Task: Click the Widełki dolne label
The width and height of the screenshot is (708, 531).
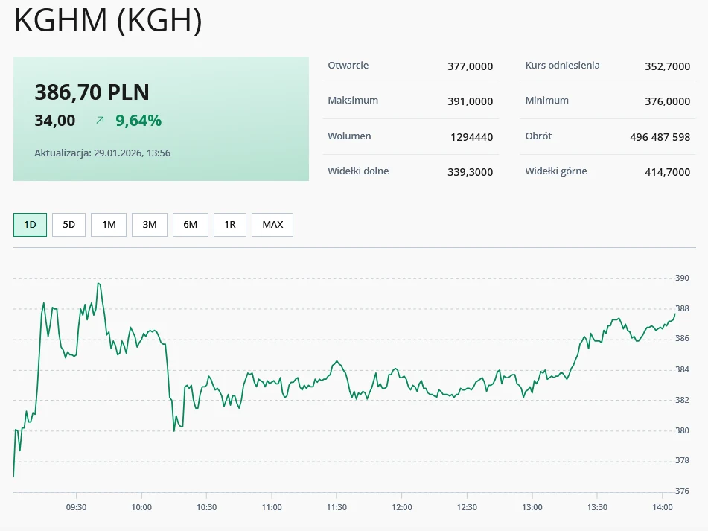Action: [x=358, y=171]
